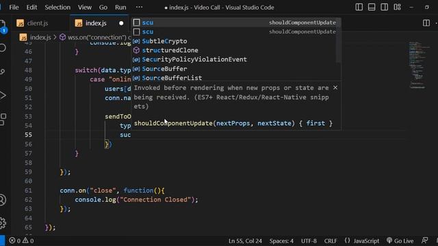Choose SourceBufferList suggestion
Image resolution: width=438 pixels, height=246 pixels.
tap(234, 78)
